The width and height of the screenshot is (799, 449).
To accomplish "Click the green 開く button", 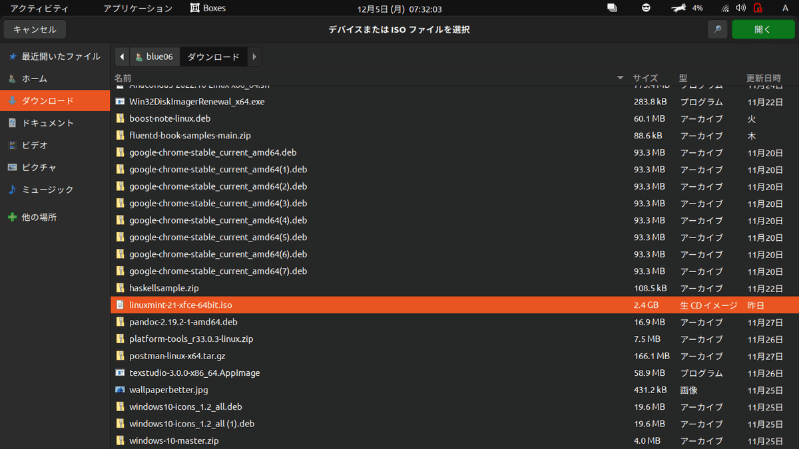I will click(x=763, y=29).
